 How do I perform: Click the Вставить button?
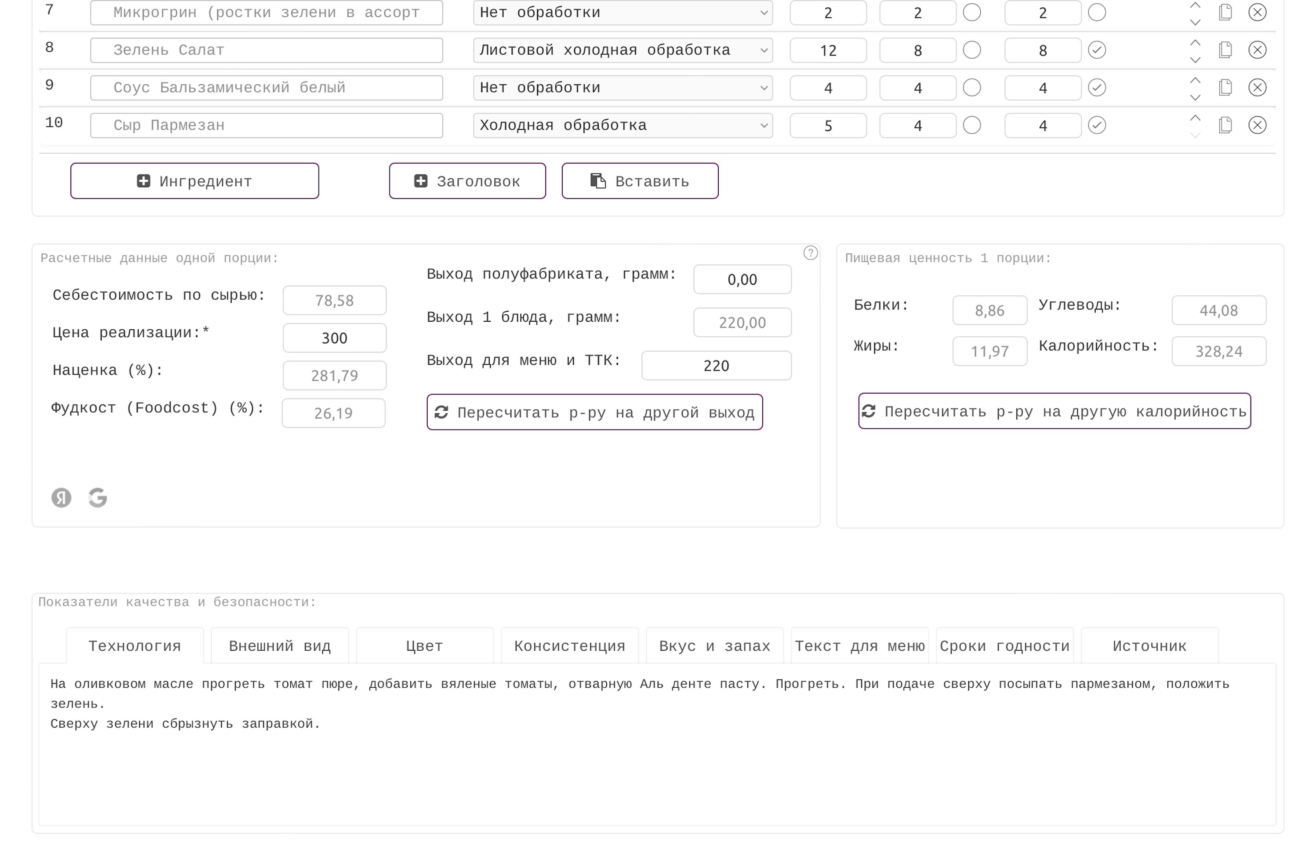[640, 181]
